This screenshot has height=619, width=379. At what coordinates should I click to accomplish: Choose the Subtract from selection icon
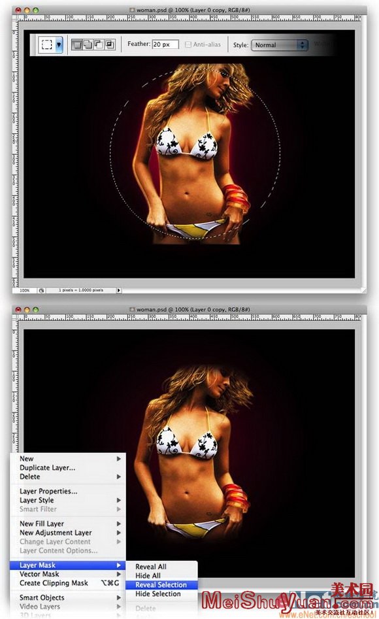coord(98,44)
